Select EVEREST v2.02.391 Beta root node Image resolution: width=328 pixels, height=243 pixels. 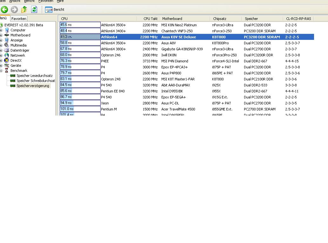(x=23, y=25)
